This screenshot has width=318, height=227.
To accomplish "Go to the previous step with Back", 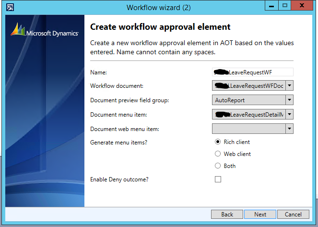I will (227, 215).
